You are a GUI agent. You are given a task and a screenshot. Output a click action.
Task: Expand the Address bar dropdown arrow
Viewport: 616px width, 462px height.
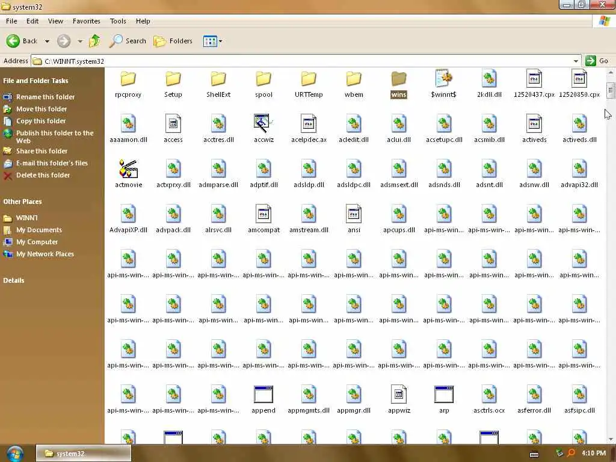tap(576, 61)
